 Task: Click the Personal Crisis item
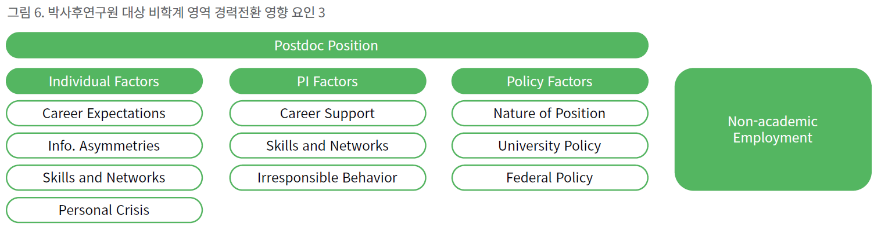click(x=104, y=210)
